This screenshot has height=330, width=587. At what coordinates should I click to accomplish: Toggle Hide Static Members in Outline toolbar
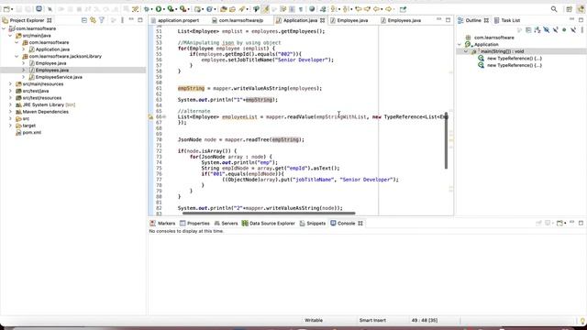[x=556, y=30]
